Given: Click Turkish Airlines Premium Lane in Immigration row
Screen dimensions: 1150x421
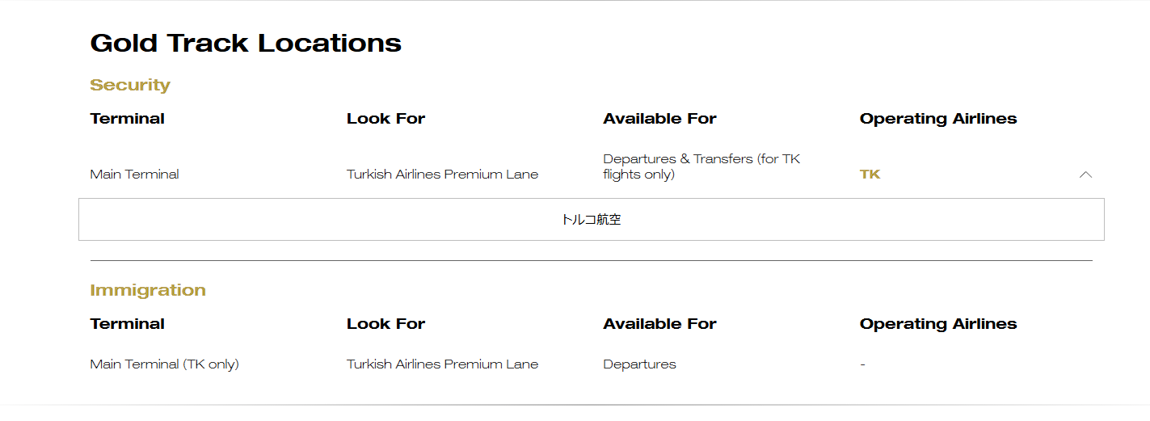Looking at the screenshot, I should (x=442, y=364).
